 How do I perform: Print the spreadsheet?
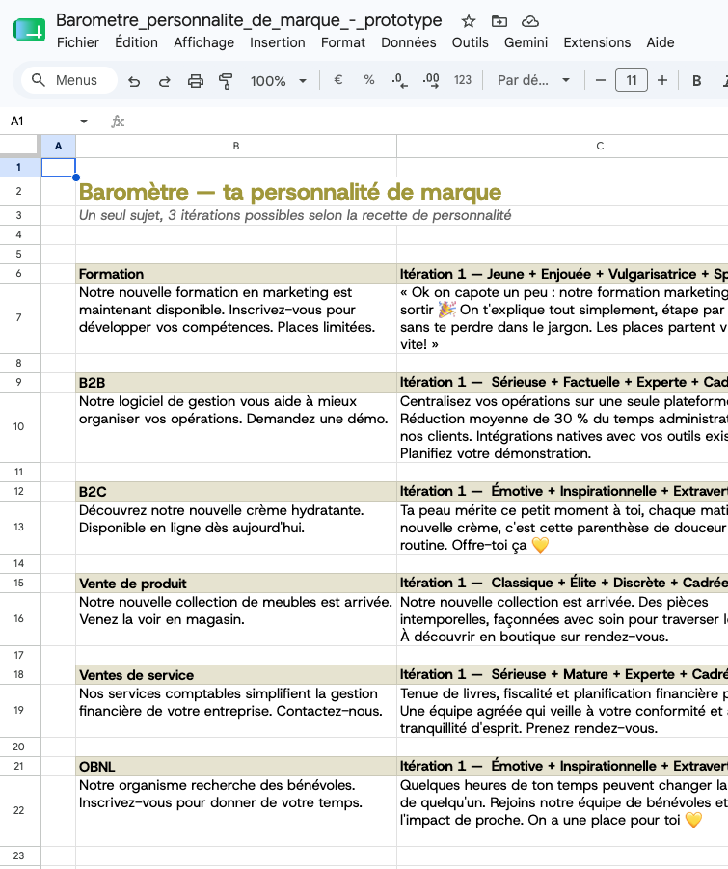195,81
